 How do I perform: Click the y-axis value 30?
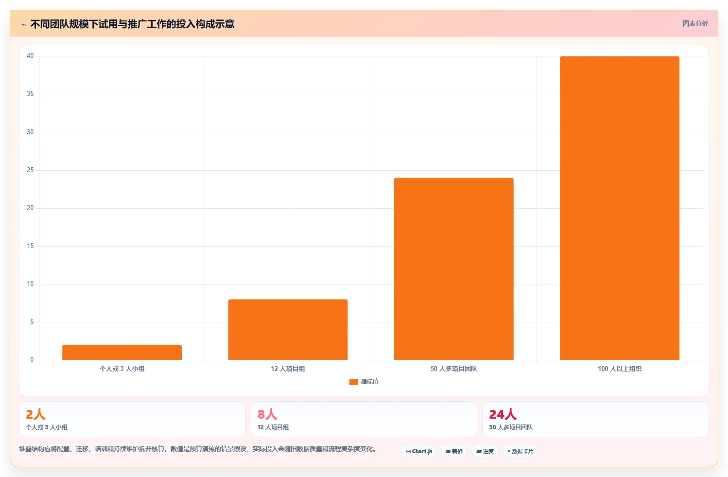pyautogui.click(x=30, y=132)
